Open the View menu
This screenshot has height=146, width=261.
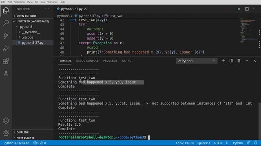coord(30,2)
